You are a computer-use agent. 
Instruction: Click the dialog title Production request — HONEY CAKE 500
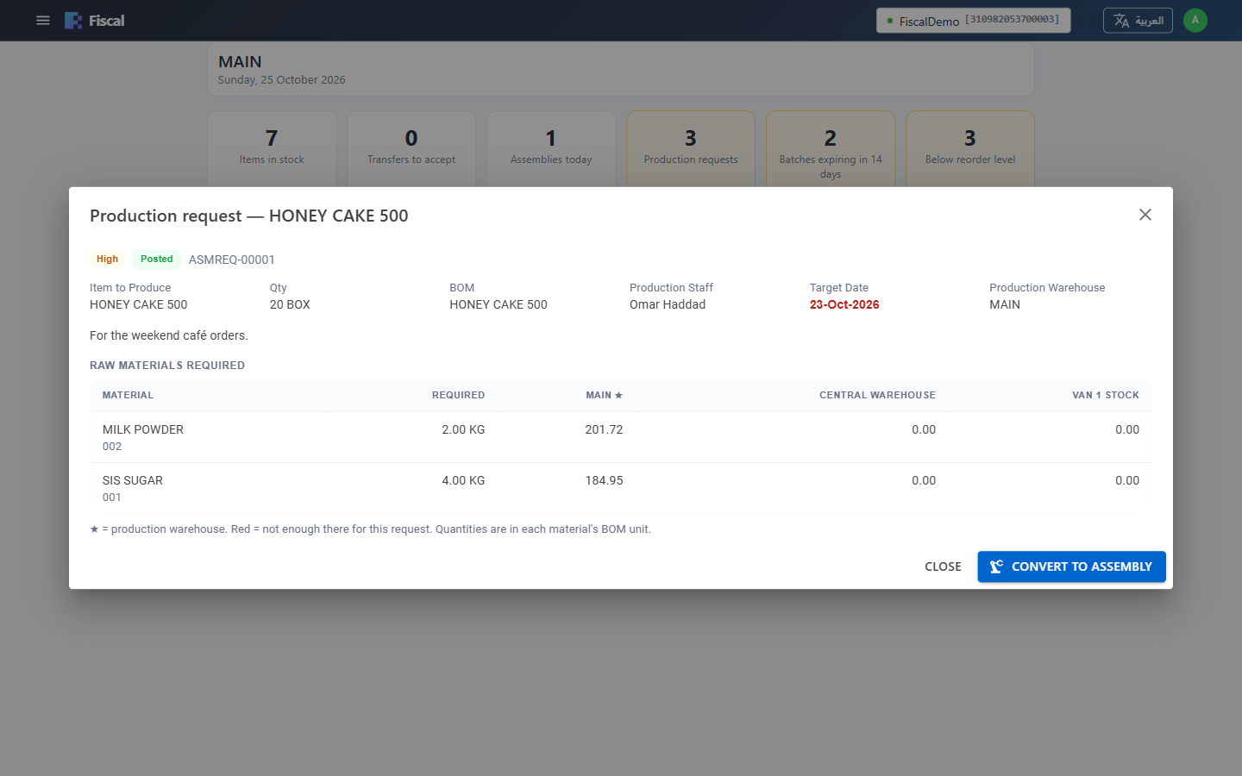(249, 216)
